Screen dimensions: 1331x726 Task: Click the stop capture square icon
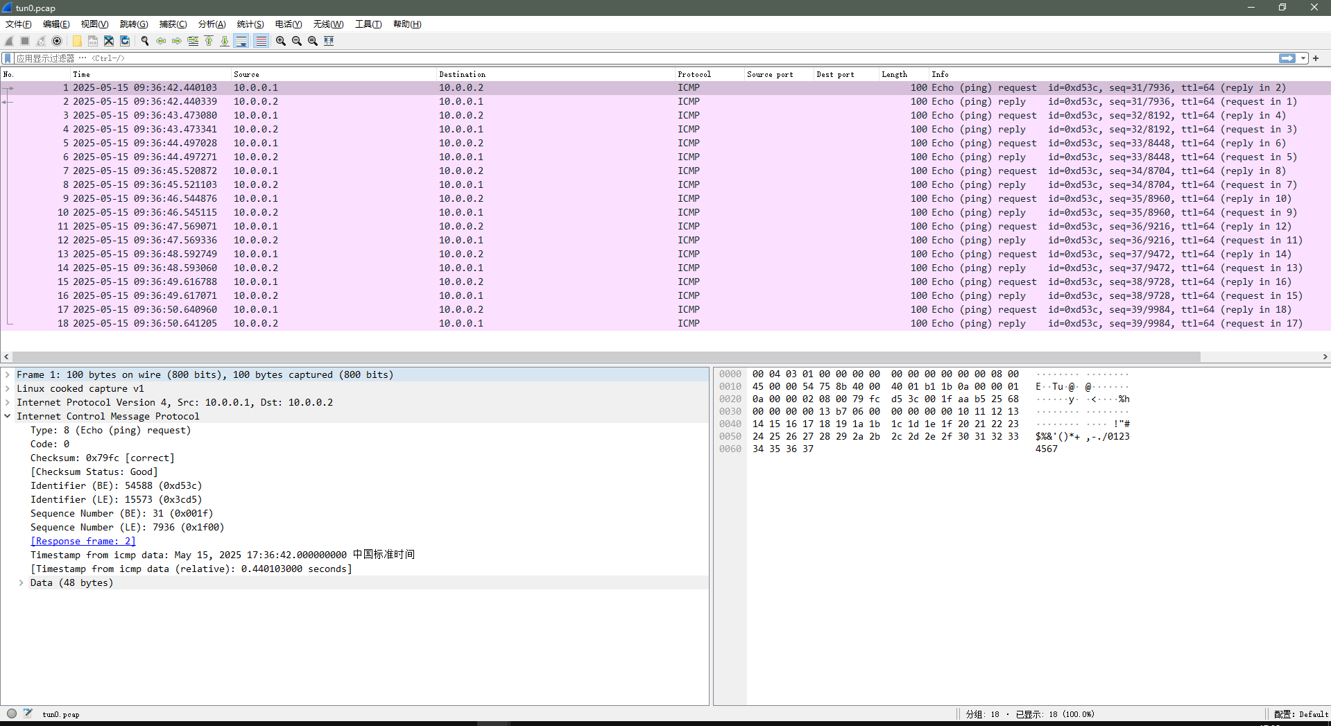(x=25, y=41)
